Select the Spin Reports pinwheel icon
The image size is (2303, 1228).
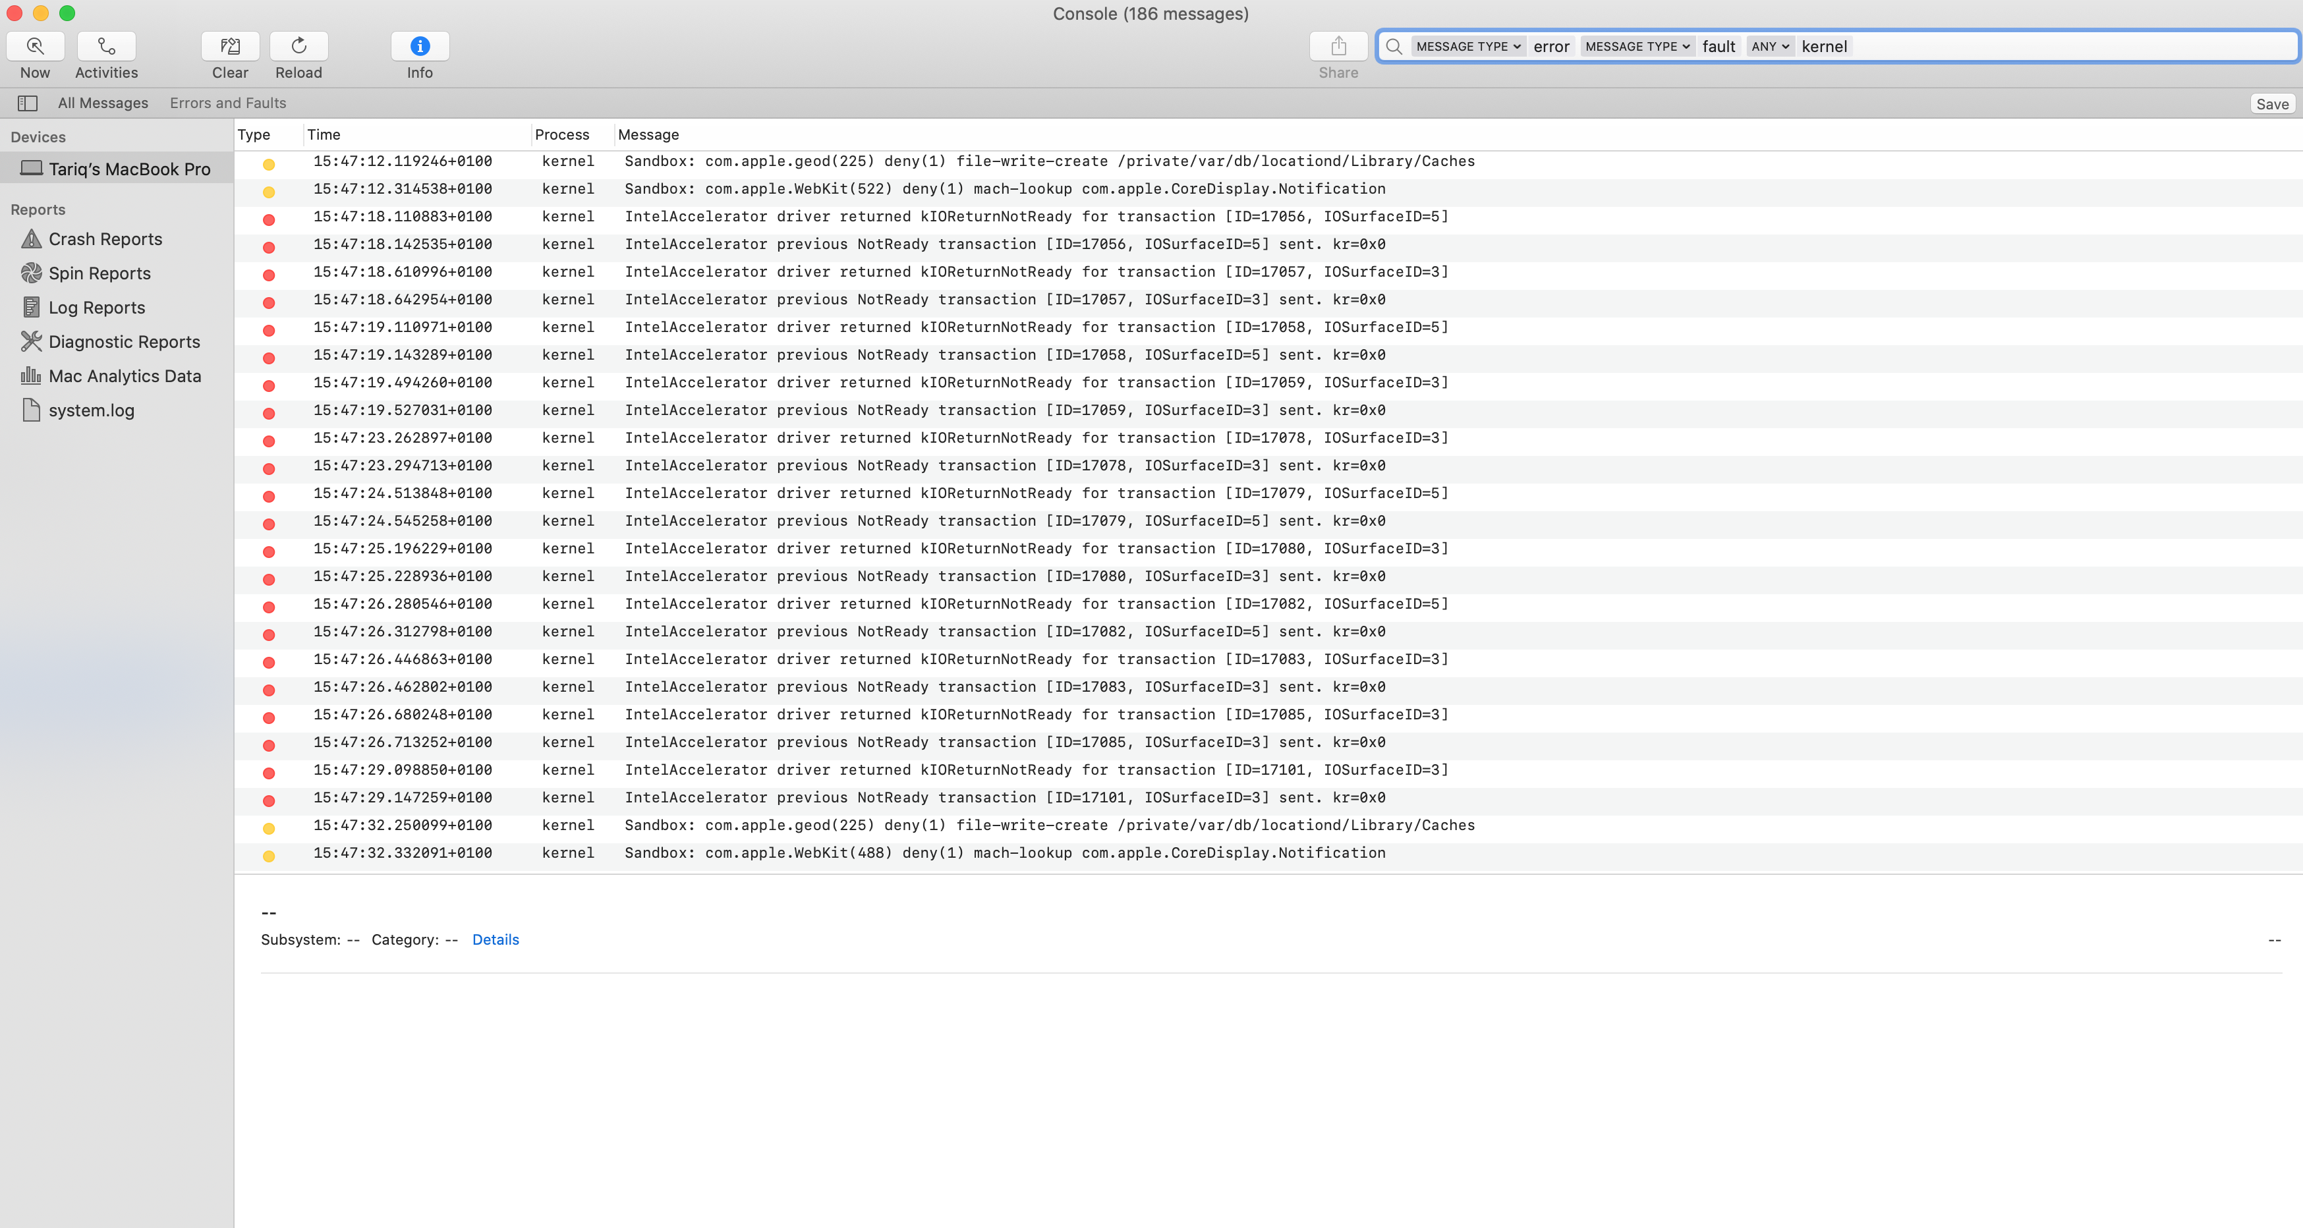31,273
